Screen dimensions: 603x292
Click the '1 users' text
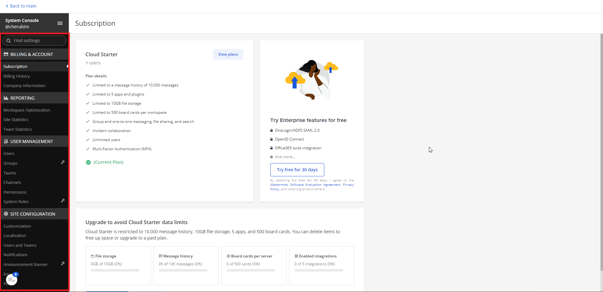point(93,63)
